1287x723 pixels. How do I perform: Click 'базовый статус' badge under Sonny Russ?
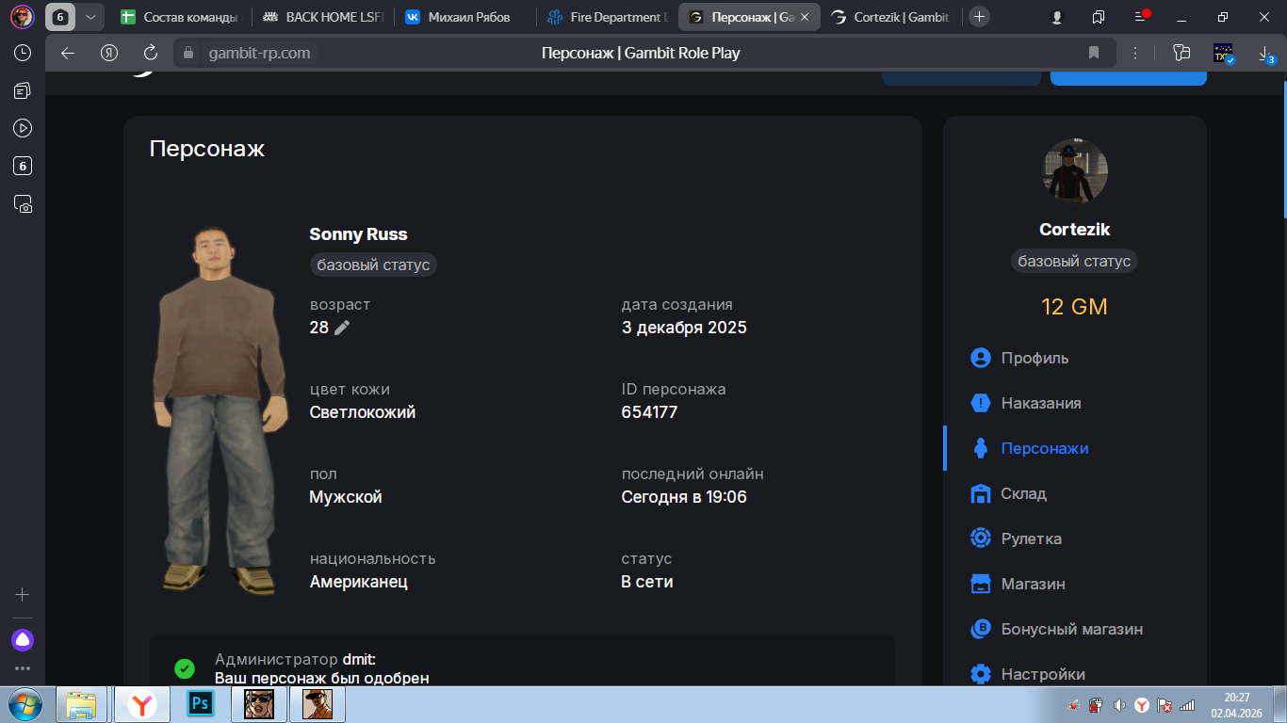[x=373, y=265]
